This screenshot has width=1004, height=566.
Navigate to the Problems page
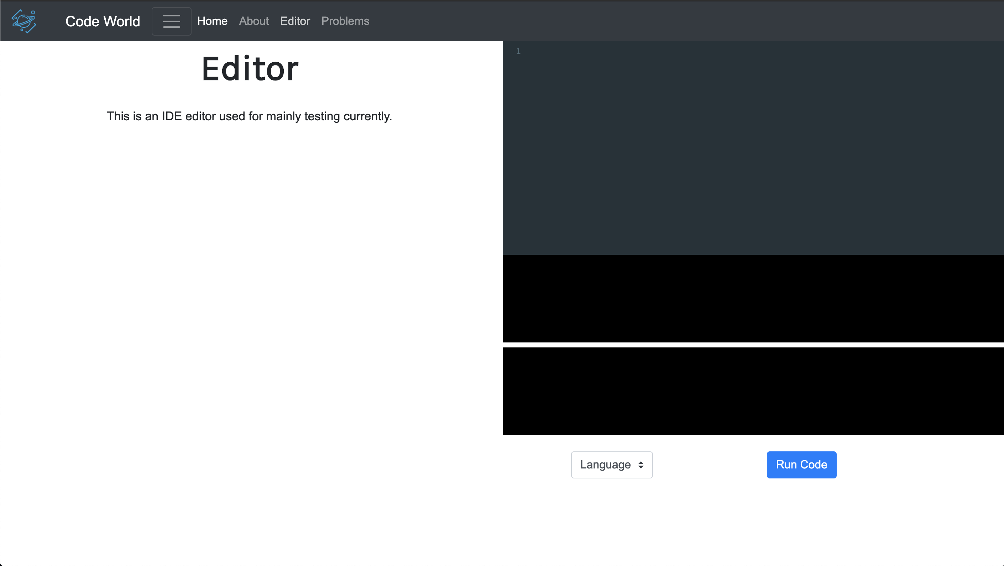coord(345,21)
